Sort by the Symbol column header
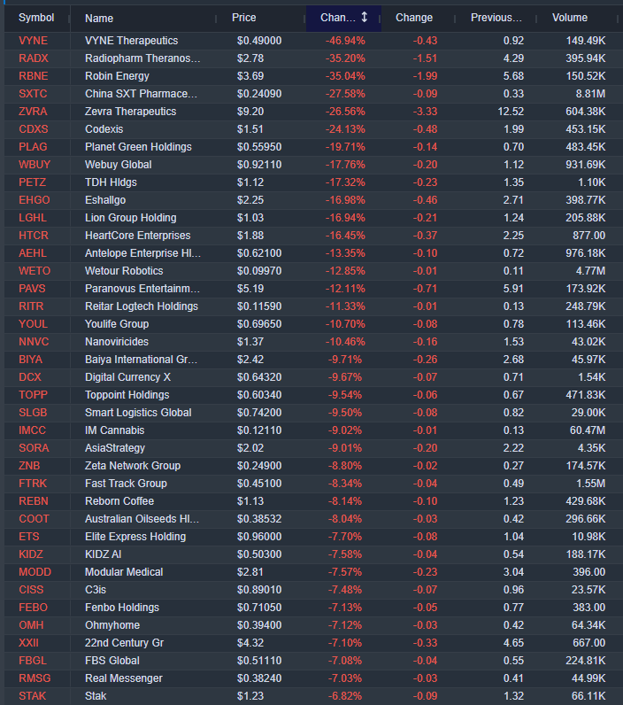The width and height of the screenshot is (623, 705). tap(36, 18)
